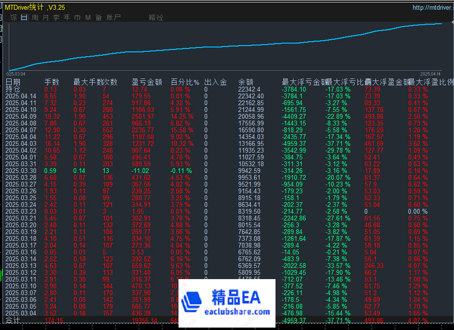The height and width of the screenshot is (330, 454).
Task: Click the 备 notes toolbar icon
Action: [x=98, y=17]
